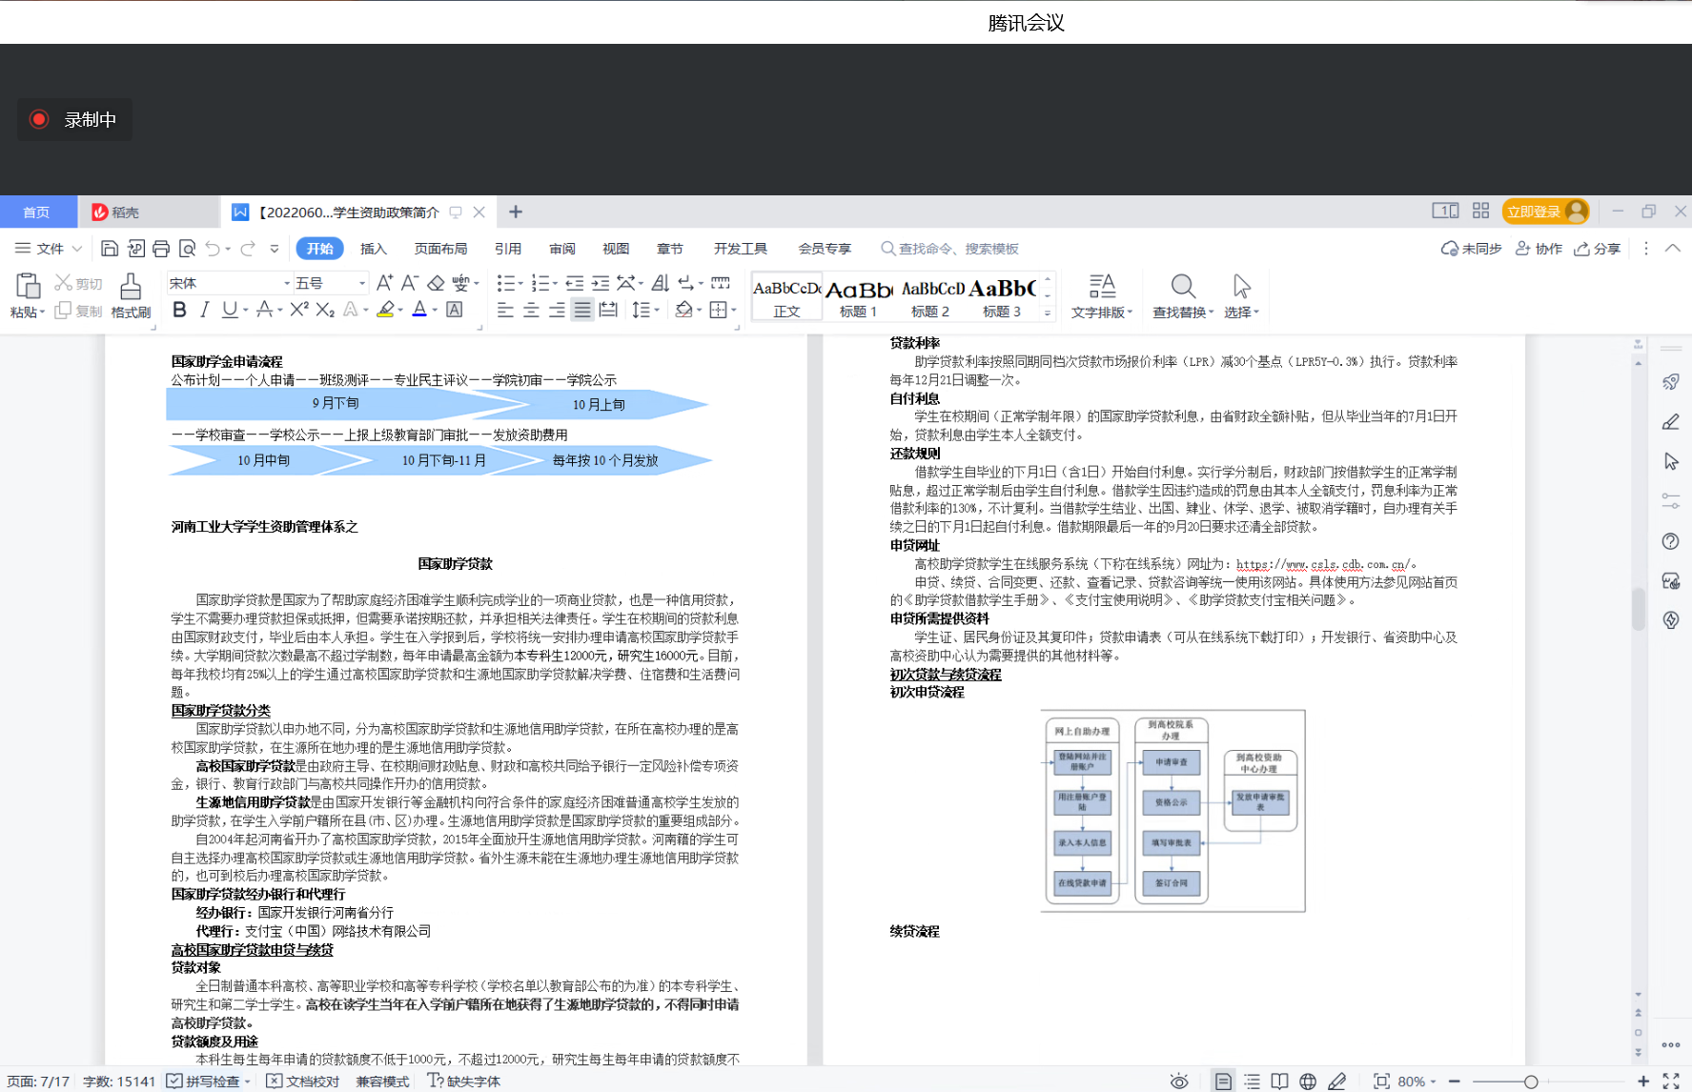Open the File (文件) menu
Image resolution: width=1692 pixels, height=1092 pixels.
[x=49, y=249]
